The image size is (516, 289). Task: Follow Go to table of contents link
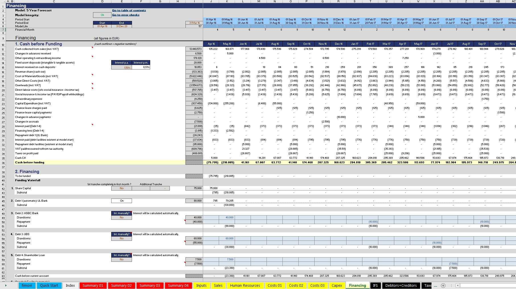click(129, 10)
